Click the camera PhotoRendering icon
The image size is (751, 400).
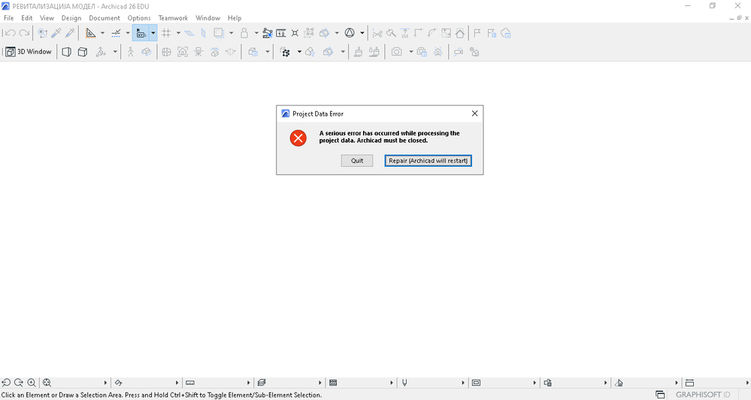pyautogui.click(x=397, y=52)
